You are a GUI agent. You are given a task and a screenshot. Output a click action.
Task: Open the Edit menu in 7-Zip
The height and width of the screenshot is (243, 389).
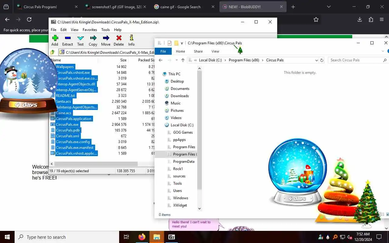64,30
